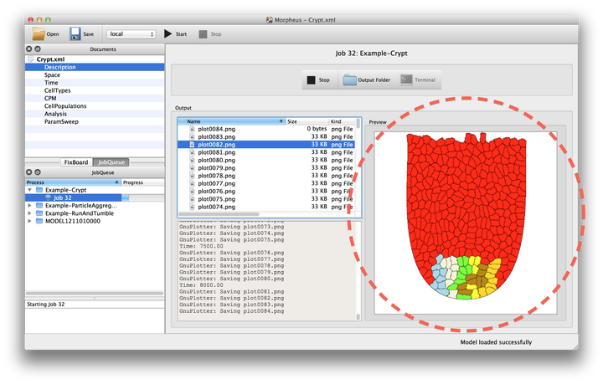The height and width of the screenshot is (384, 603).
Task: Switch to the FixBoard tab
Action: (76, 161)
